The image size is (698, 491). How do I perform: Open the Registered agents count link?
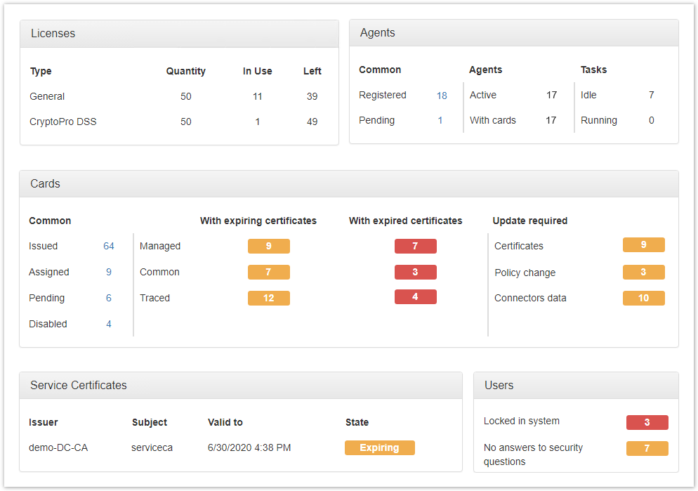442,96
